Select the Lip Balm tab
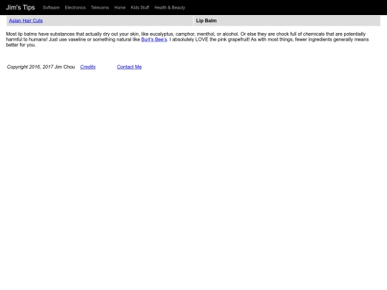This screenshot has height=290, width=387. coord(206,21)
